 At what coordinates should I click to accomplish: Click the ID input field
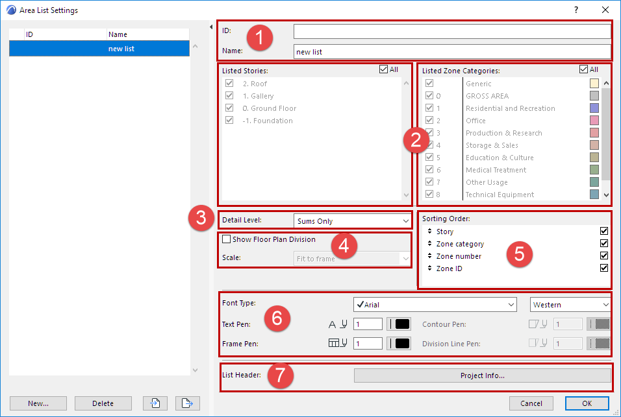(x=452, y=31)
